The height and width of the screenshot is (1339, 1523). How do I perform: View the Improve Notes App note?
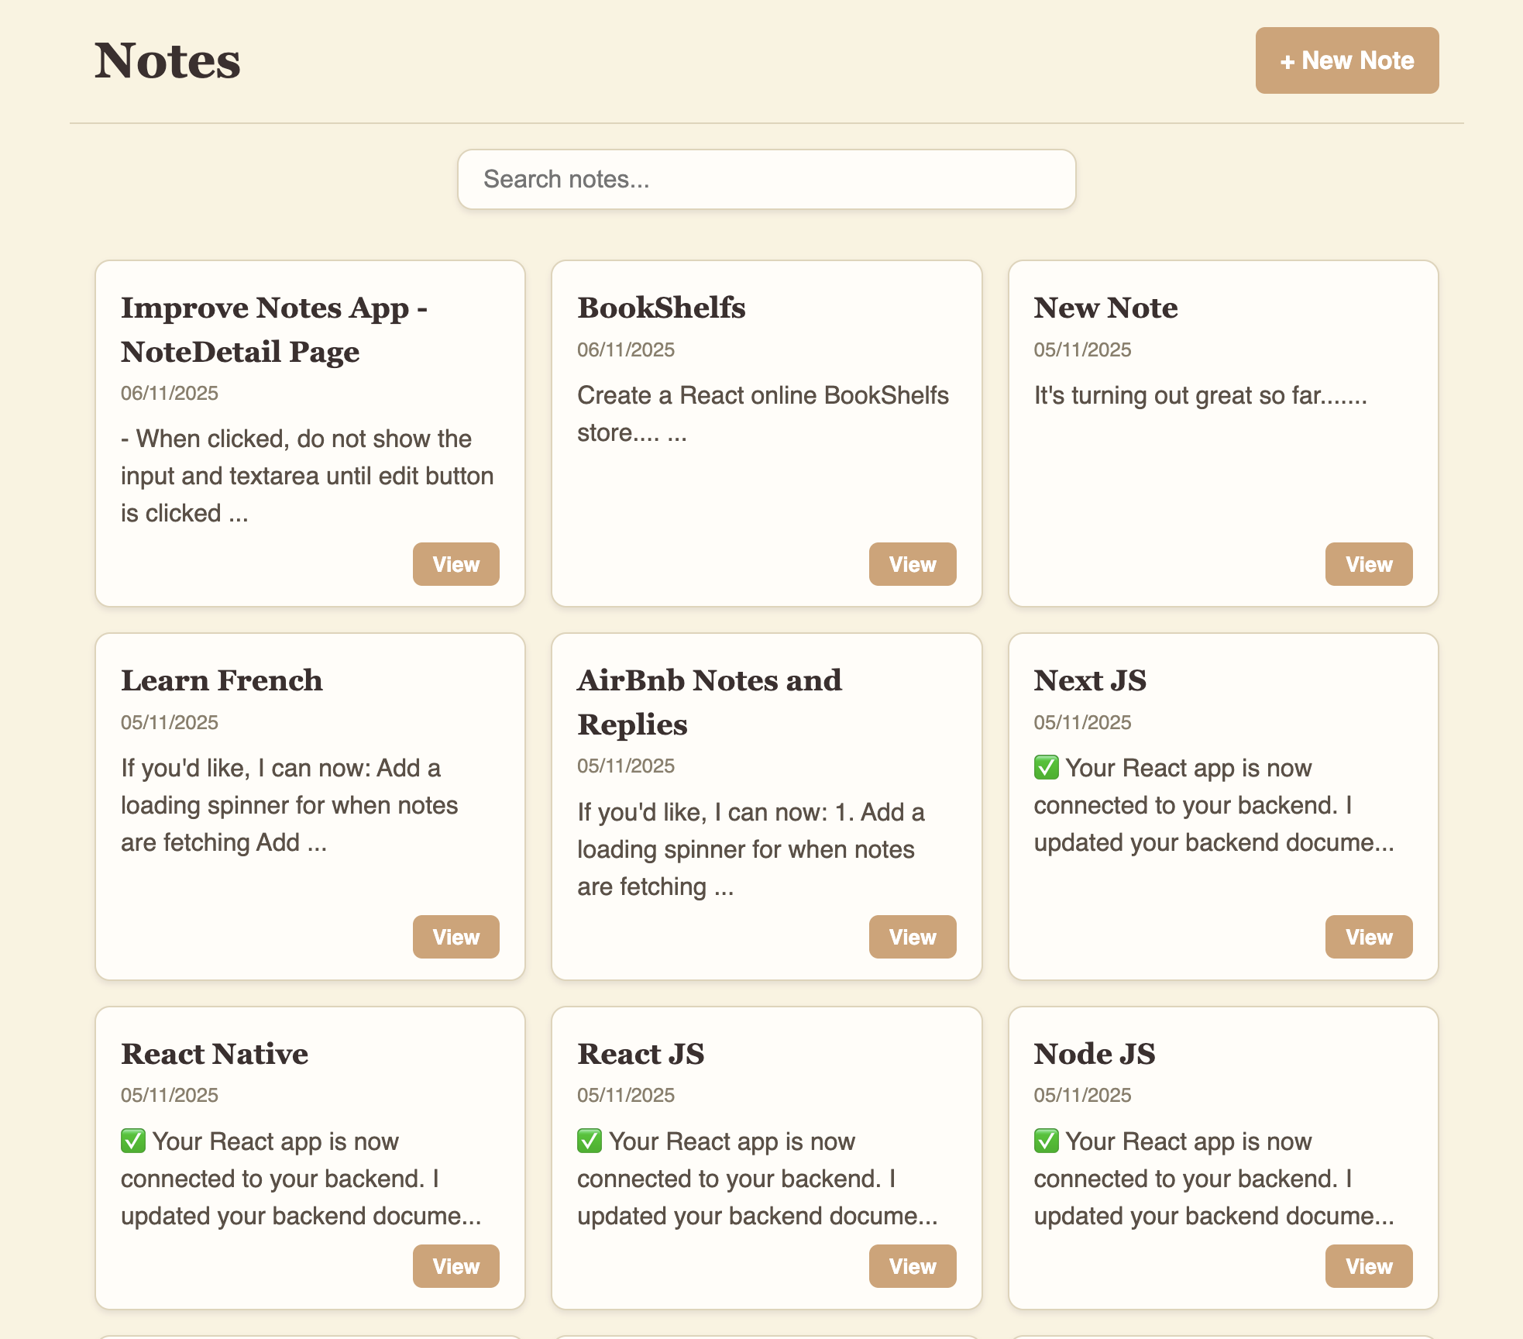click(x=456, y=564)
